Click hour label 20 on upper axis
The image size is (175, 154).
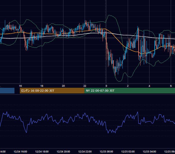click(x=63, y=86)
